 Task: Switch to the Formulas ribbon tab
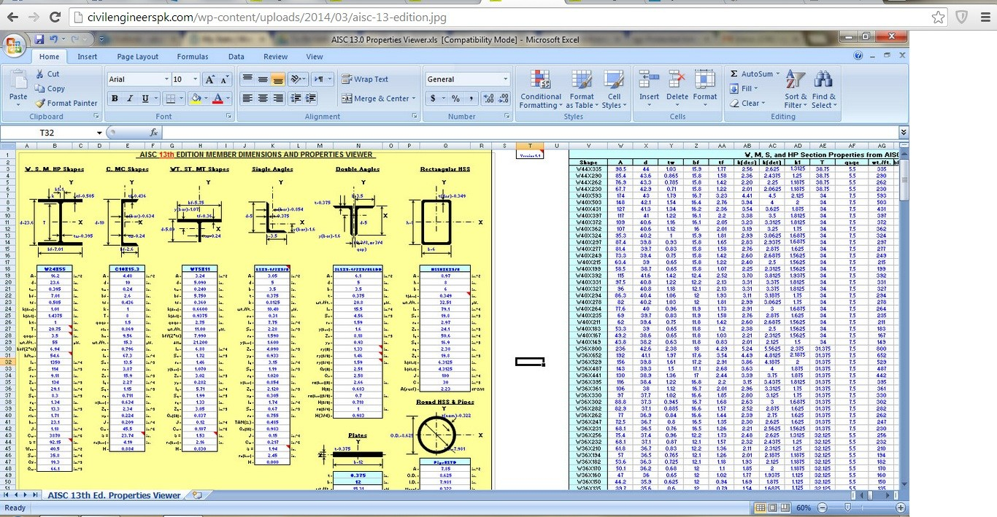pyautogui.click(x=192, y=56)
